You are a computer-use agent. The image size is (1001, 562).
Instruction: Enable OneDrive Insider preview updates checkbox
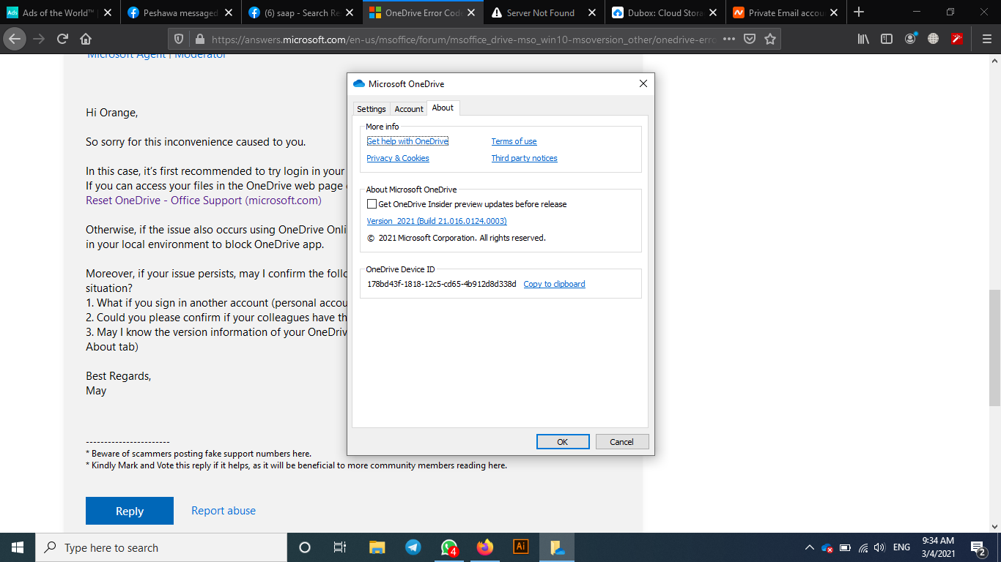coord(372,204)
